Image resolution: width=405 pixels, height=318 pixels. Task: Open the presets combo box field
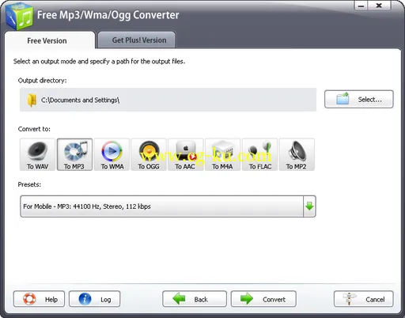pos(168,206)
